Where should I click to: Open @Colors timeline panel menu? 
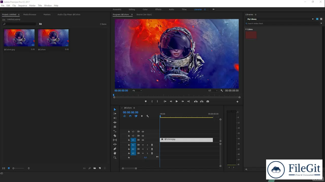[x=134, y=108]
